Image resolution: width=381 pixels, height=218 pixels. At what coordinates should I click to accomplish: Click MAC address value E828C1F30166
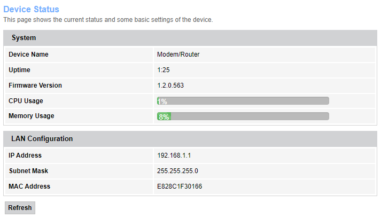tap(180, 186)
